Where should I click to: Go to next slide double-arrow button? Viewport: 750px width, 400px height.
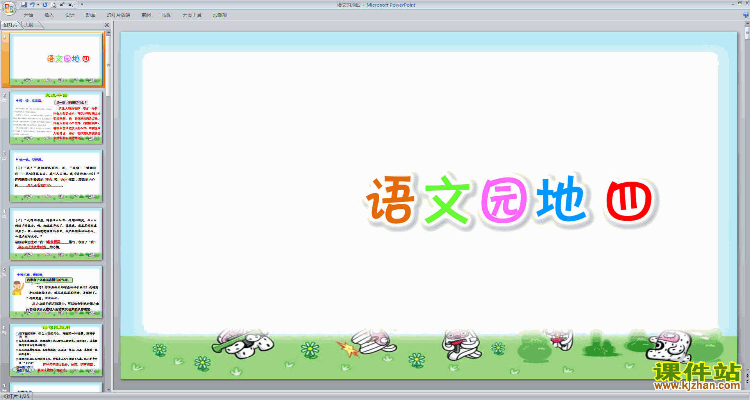(747, 382)
